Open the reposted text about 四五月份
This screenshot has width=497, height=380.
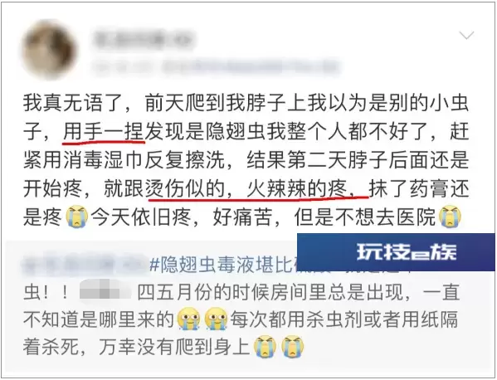point(241,305)
